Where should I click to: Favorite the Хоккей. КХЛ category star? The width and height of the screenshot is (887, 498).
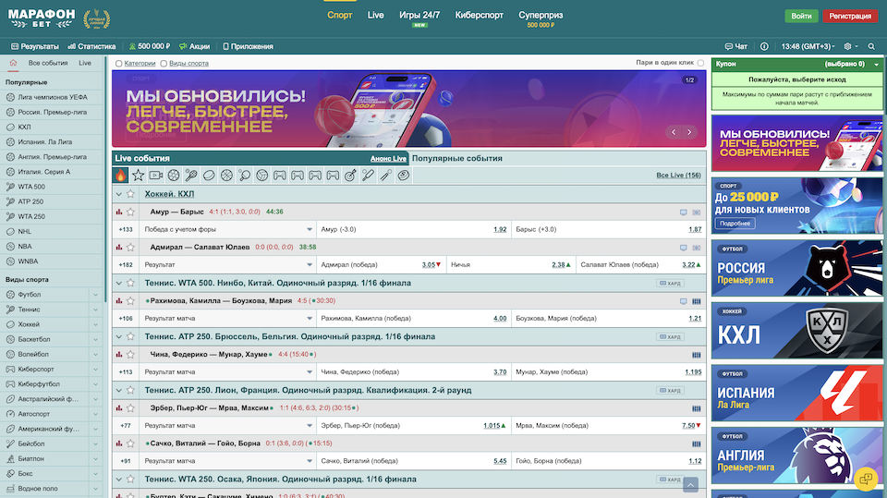(130, 193)
